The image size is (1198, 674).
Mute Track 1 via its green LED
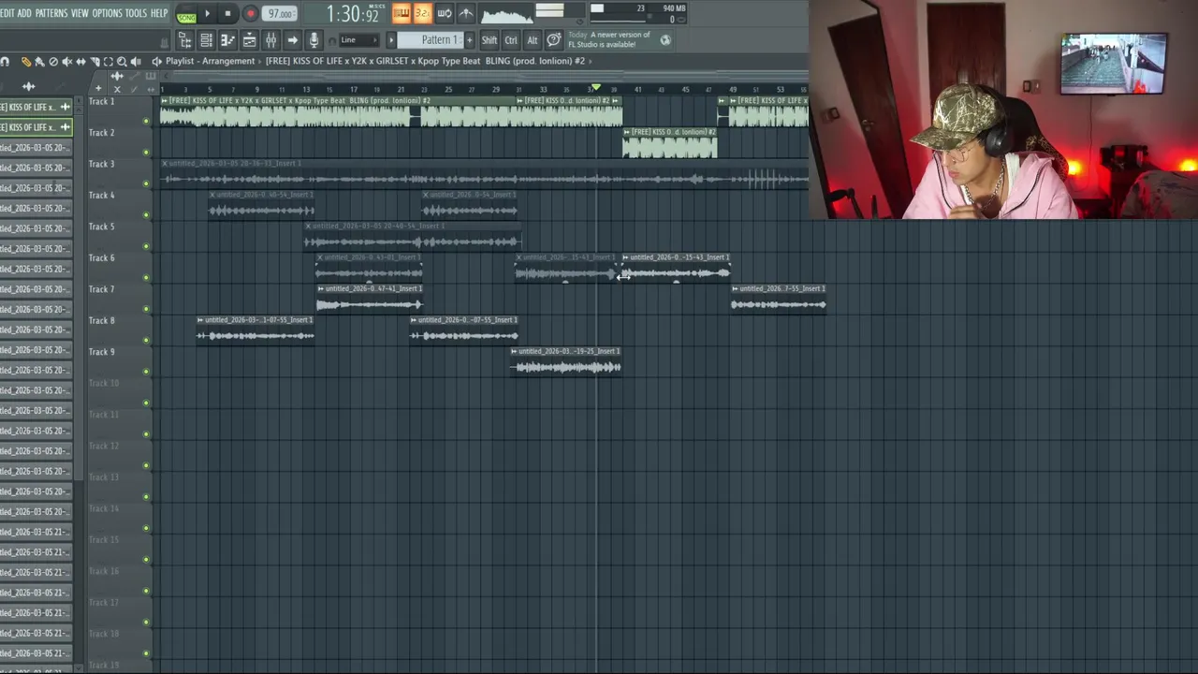146,121
